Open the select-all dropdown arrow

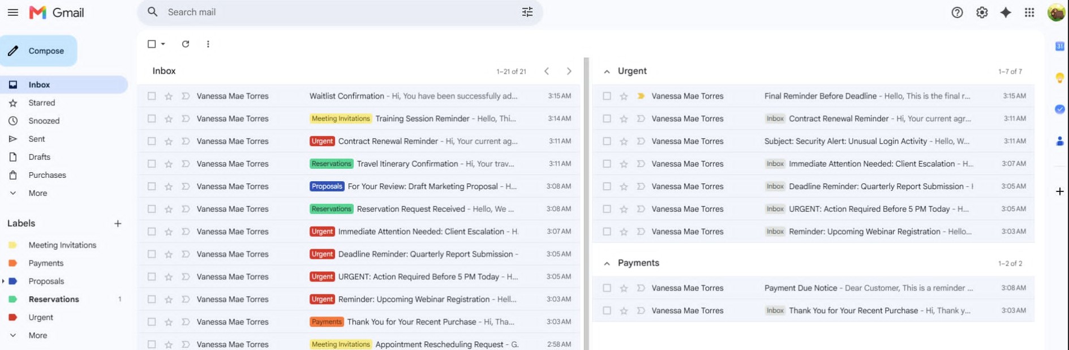163,44
